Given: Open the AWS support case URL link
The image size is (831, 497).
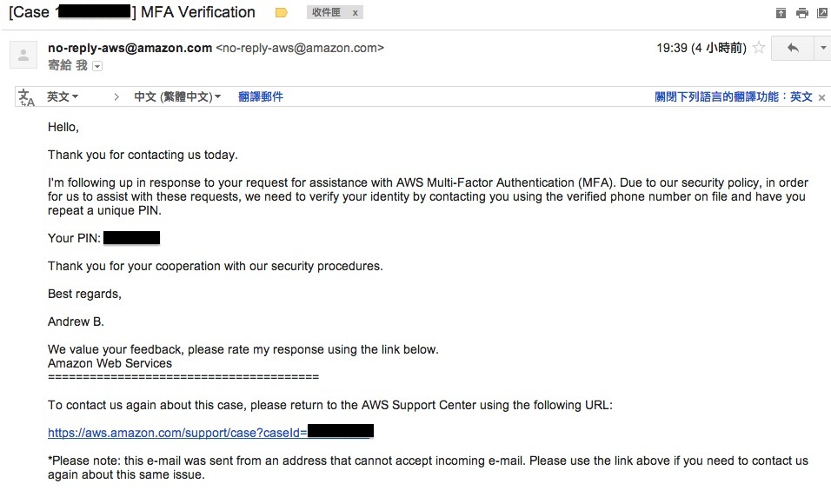Looking at the screenshot, I should pyautogui.click(x=210, y=433).
